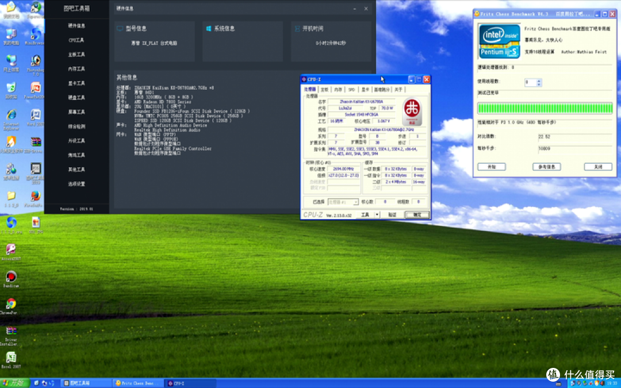Select 外设工具 in 图吧工具箱 sidebar

click(x=76, y=141)
